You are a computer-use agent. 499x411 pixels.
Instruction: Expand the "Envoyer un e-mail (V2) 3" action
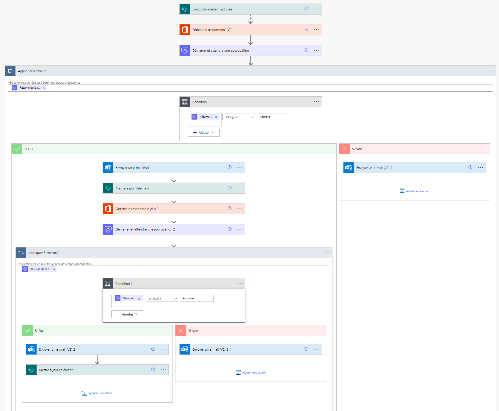(x=251, y=349)
